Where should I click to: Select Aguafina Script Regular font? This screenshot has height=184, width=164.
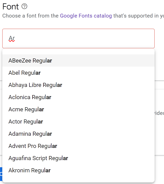[38, 158]
